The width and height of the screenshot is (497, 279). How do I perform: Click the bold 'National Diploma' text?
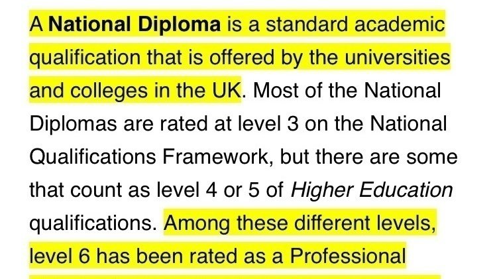pyautogui.click(x=135, y=26)
